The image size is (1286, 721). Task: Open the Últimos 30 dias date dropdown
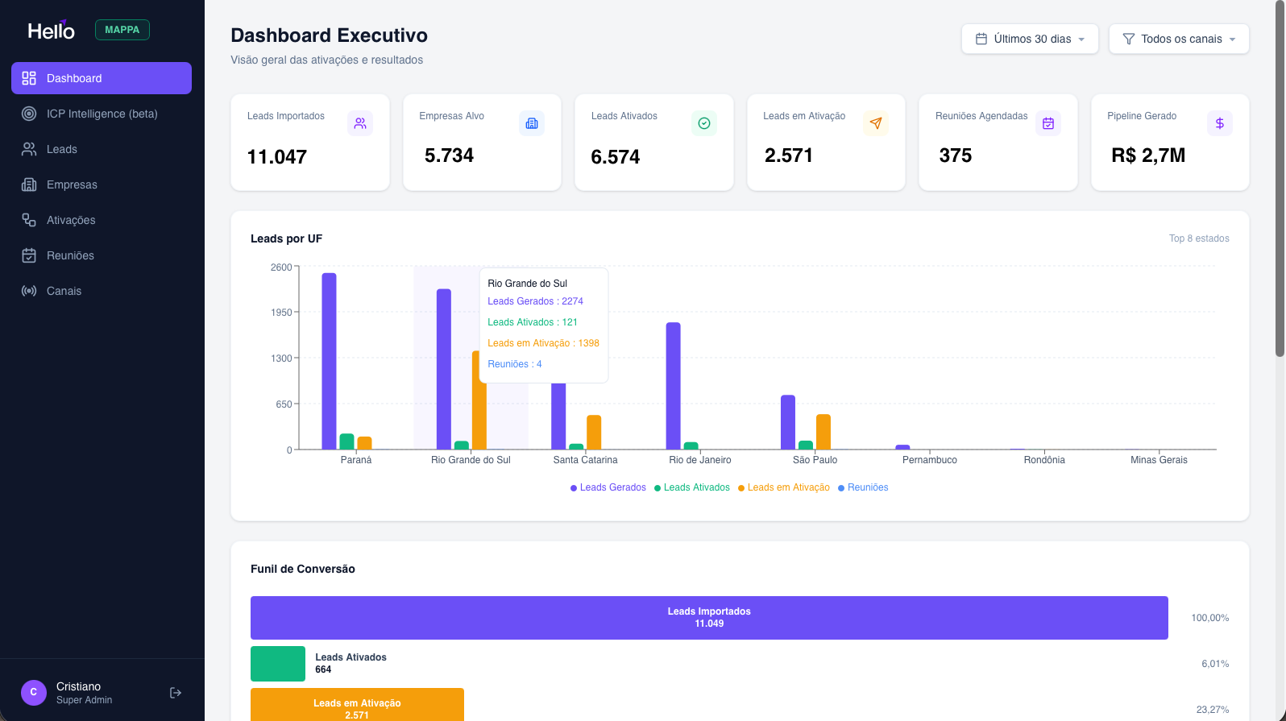click(1030, 39)
